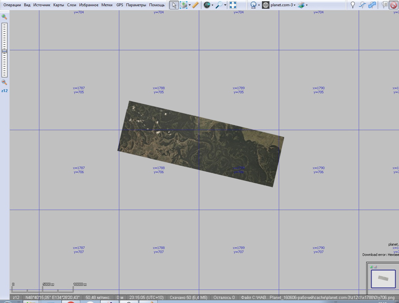Click the zoom out magnifier icon
Screen dimensions: 399x303
pyautogui.click(x=4, y=82)
